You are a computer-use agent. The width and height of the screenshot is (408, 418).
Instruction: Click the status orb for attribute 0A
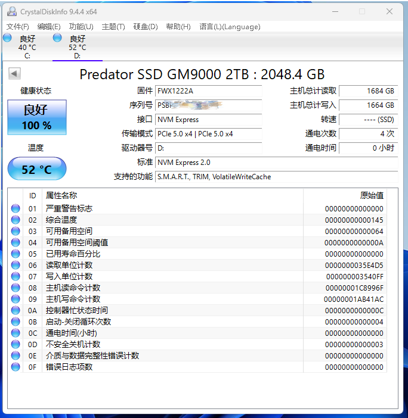click(16, 311)
